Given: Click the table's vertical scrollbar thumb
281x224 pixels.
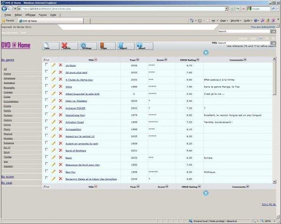Looking at the screenshot, I should [x=274, y=77].
